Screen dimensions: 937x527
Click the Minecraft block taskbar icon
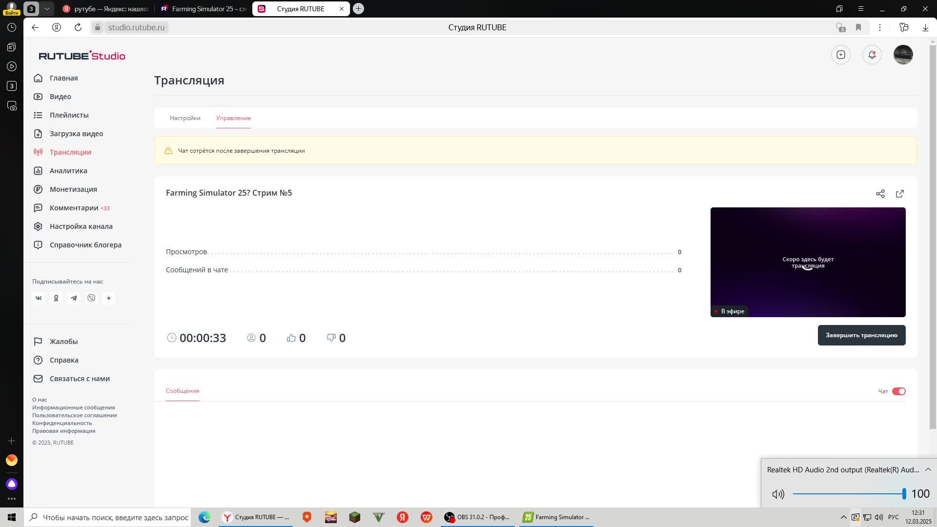[355, 517]
